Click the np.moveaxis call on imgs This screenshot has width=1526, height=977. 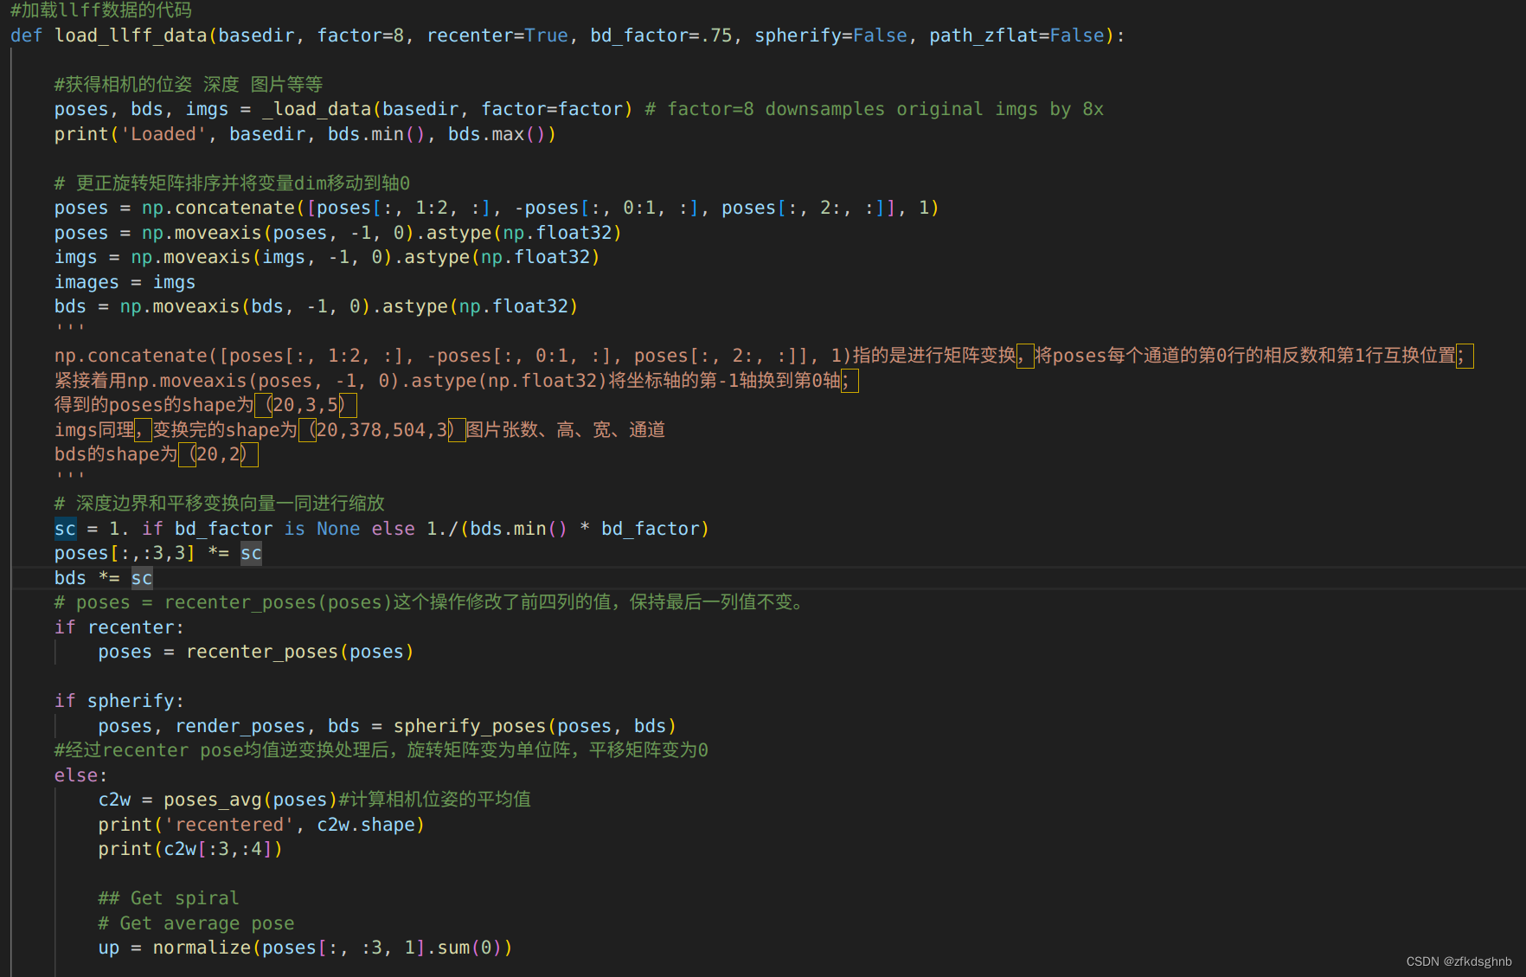coord(192,256)
